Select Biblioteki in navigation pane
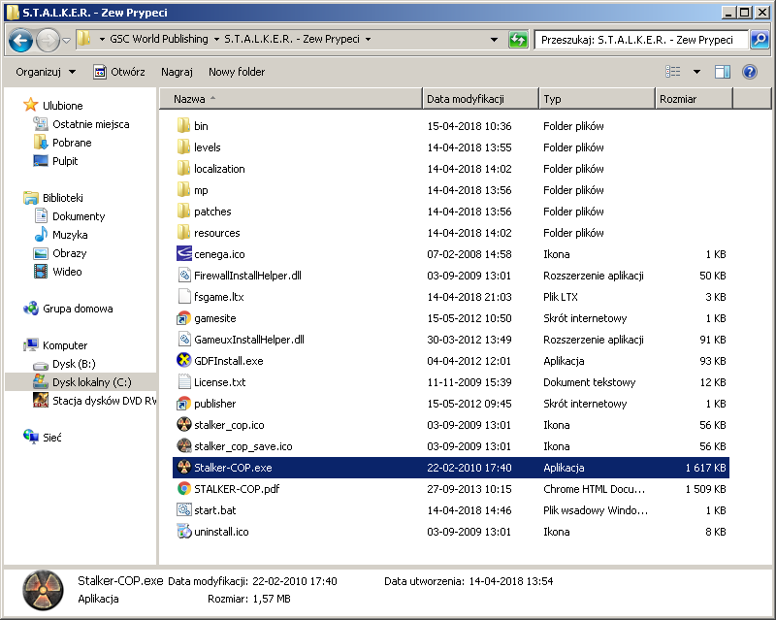Viewport: 776px width, 620px height. coord(53,198)
